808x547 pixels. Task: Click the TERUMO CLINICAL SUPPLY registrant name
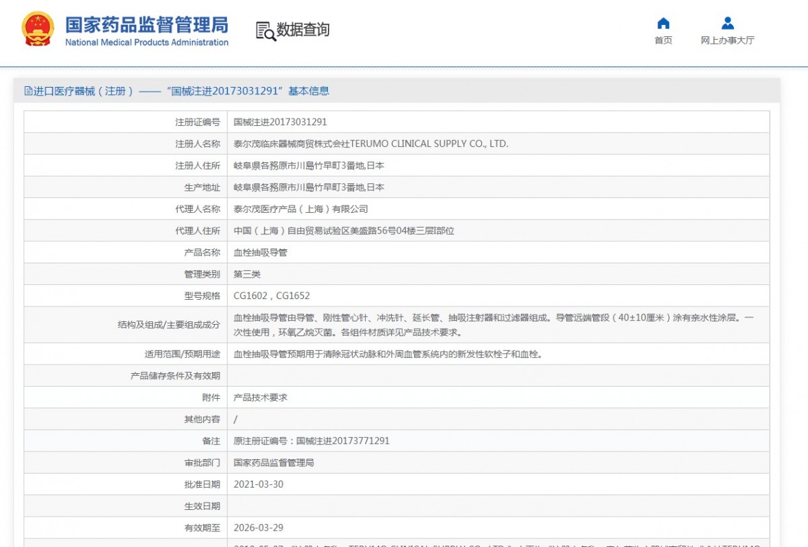click(x=371, y=143)
